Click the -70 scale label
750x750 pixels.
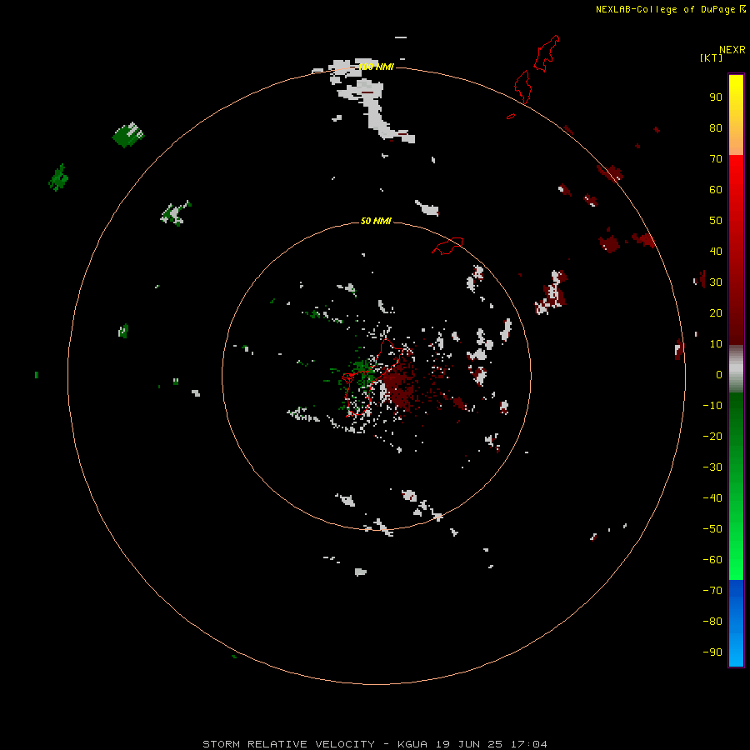[x=712, y=591]
